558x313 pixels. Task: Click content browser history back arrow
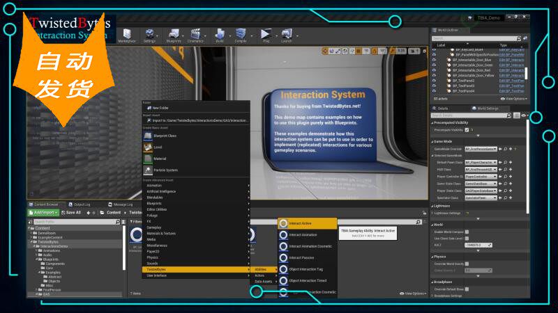89,213
